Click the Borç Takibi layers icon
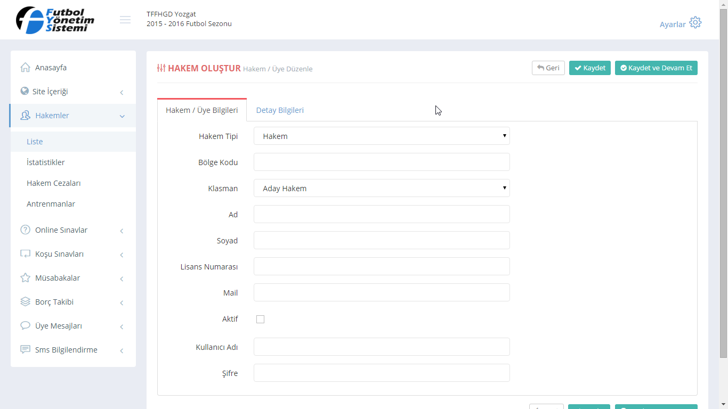This screenshot has height=409, width=728. pyautogui.click(x=25, y=302)
